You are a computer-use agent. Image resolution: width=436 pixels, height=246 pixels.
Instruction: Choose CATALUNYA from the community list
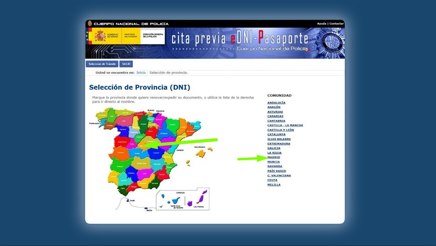(x=276, y=134)
